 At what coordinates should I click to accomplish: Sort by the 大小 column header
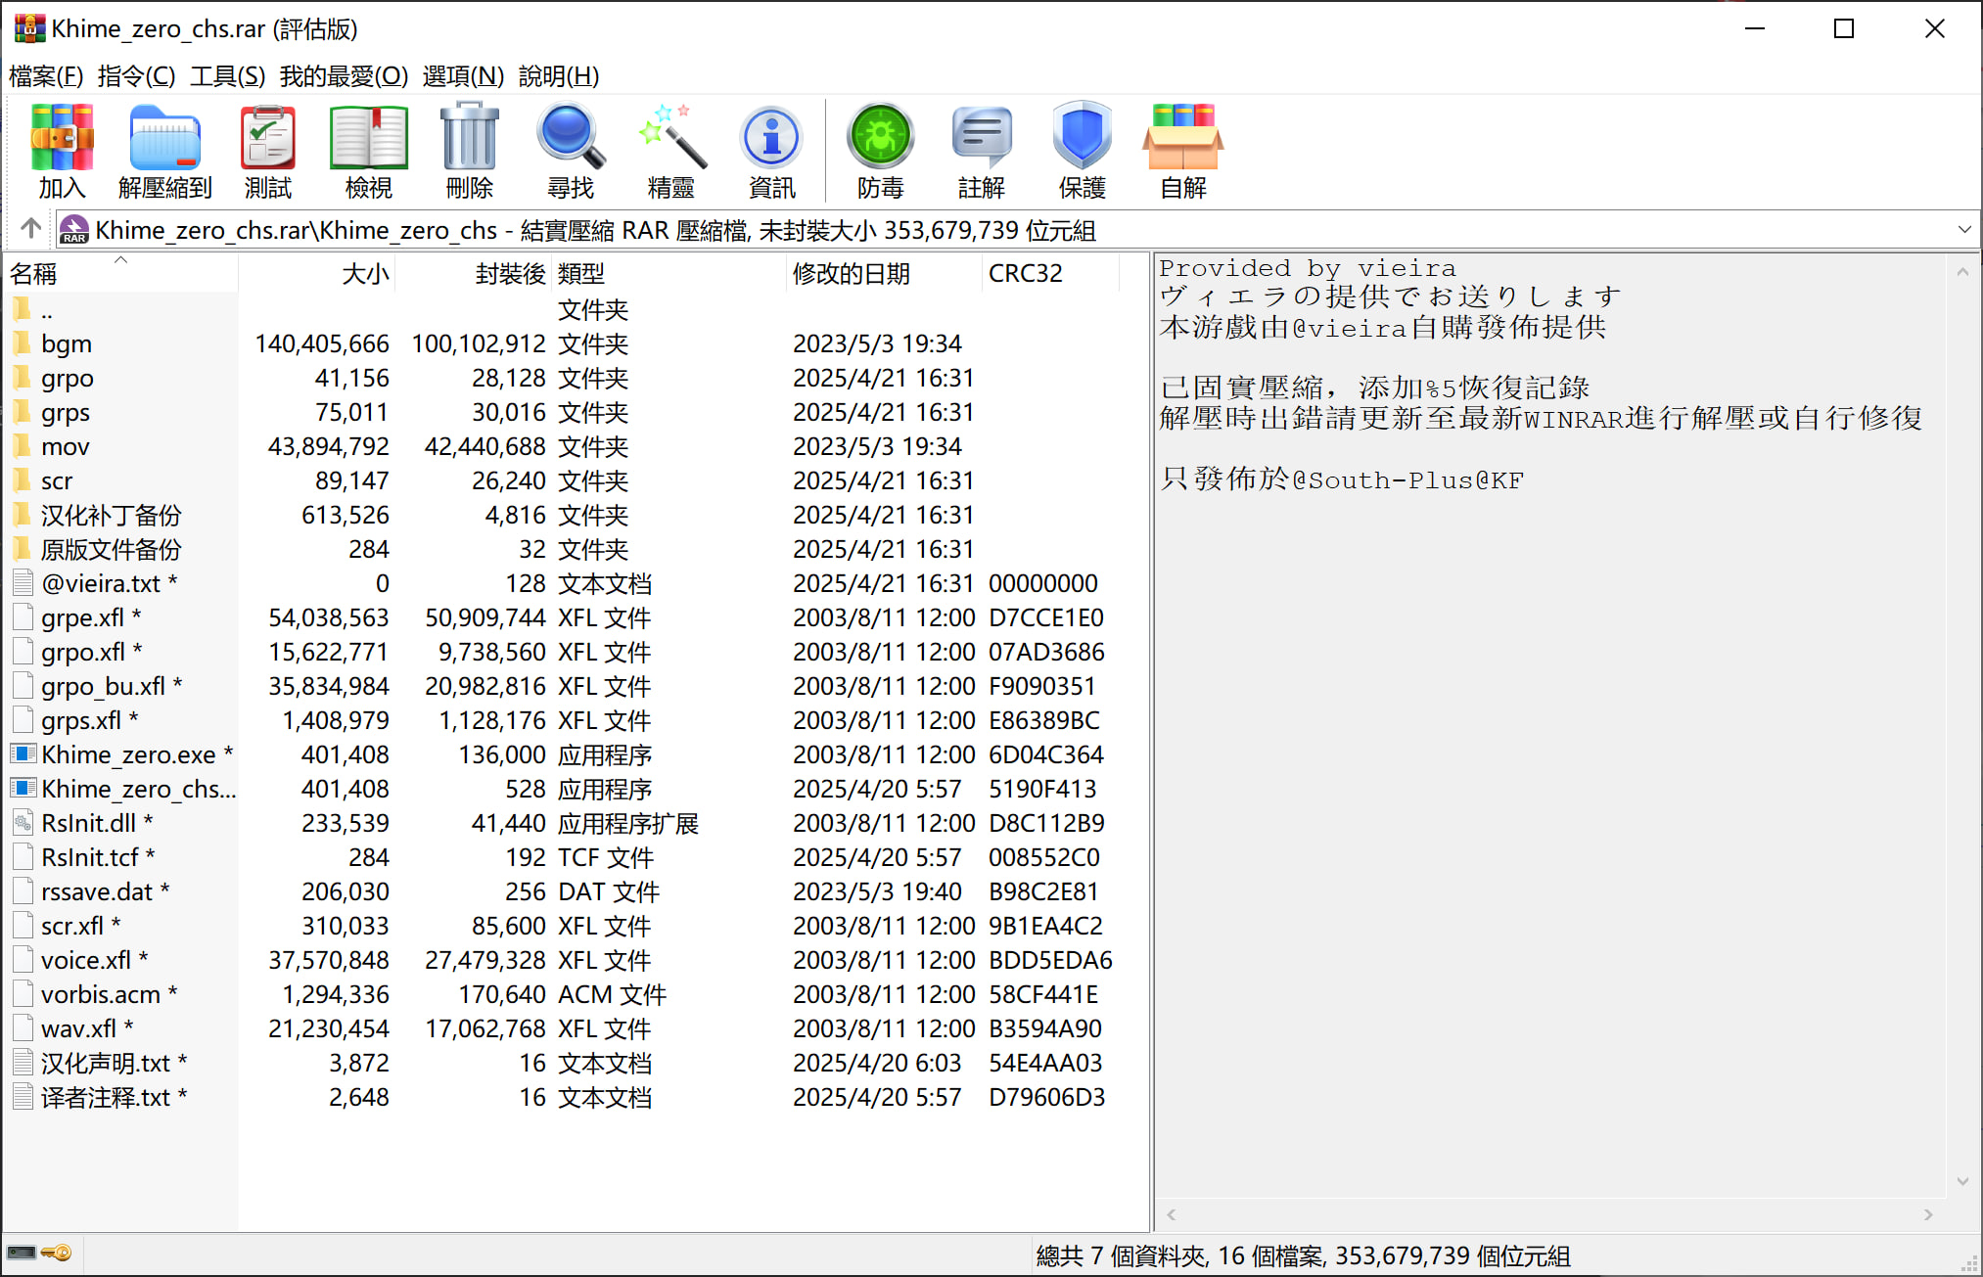(x=317, y=273)
